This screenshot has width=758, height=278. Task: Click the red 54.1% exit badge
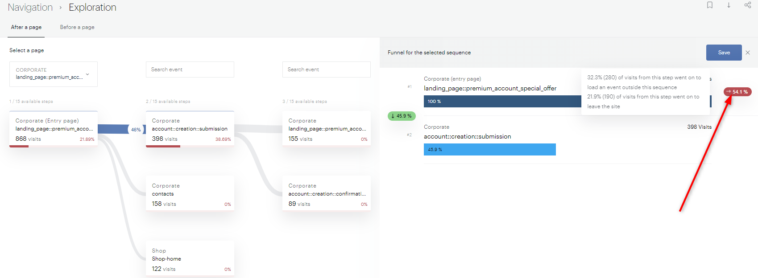coord(737,92)
